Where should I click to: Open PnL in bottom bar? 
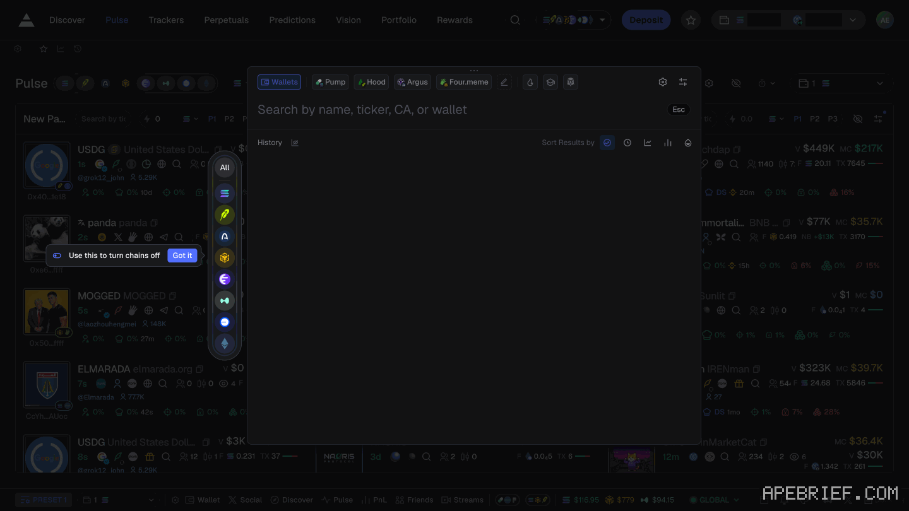(x=373, y=500)
